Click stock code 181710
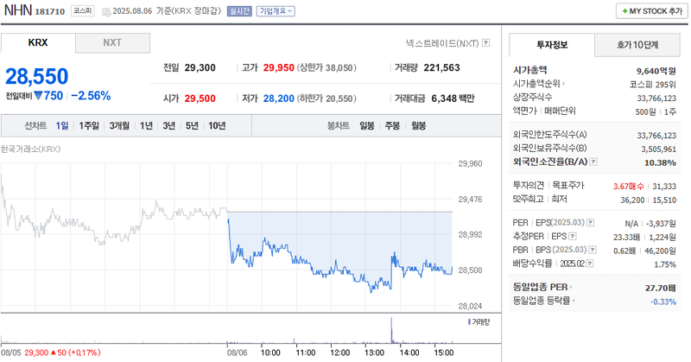This screenshot has width=691, height=362. pyautogui.click(x=50, y=11)
